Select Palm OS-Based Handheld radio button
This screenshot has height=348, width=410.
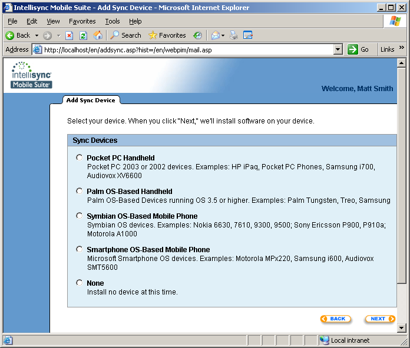[79, 191]
